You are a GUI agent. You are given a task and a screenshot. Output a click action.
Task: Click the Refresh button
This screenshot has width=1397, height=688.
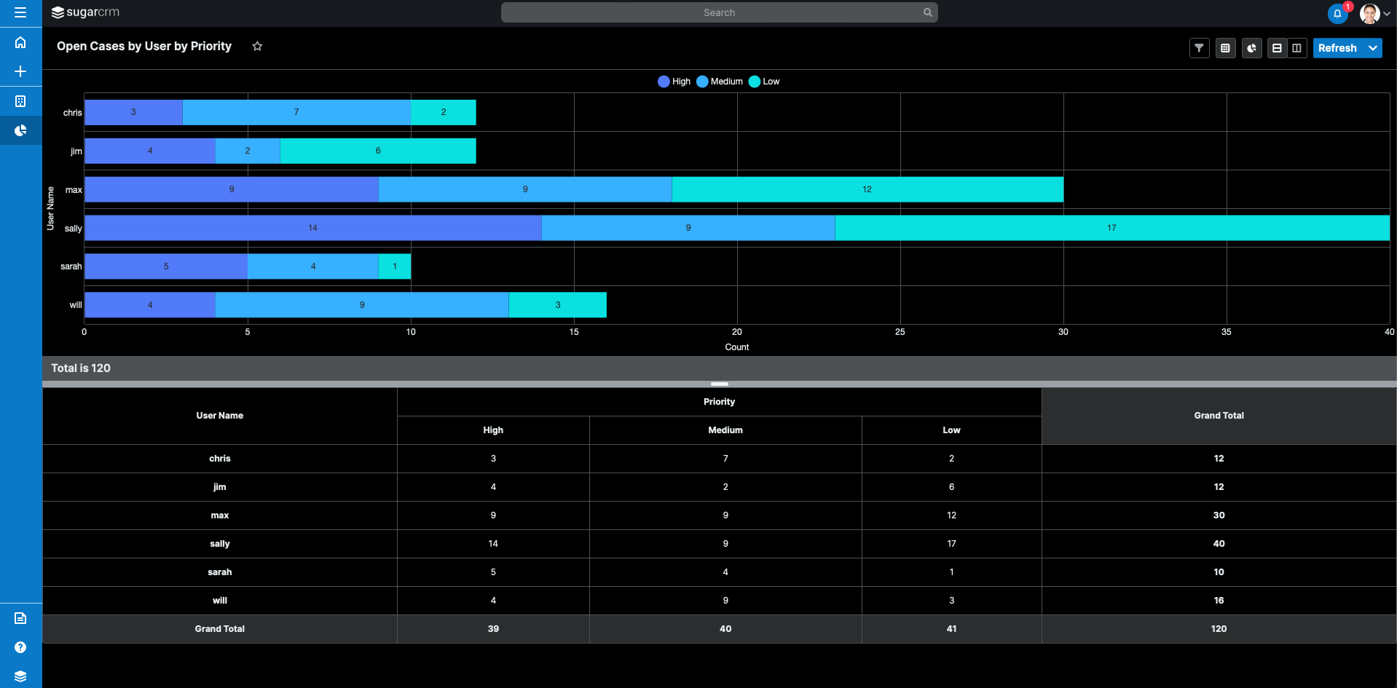coord(1337,48)
